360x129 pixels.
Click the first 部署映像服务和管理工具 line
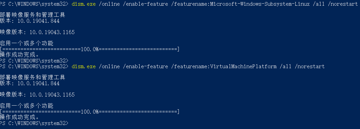pyautogui.click(x=32, y=15)
